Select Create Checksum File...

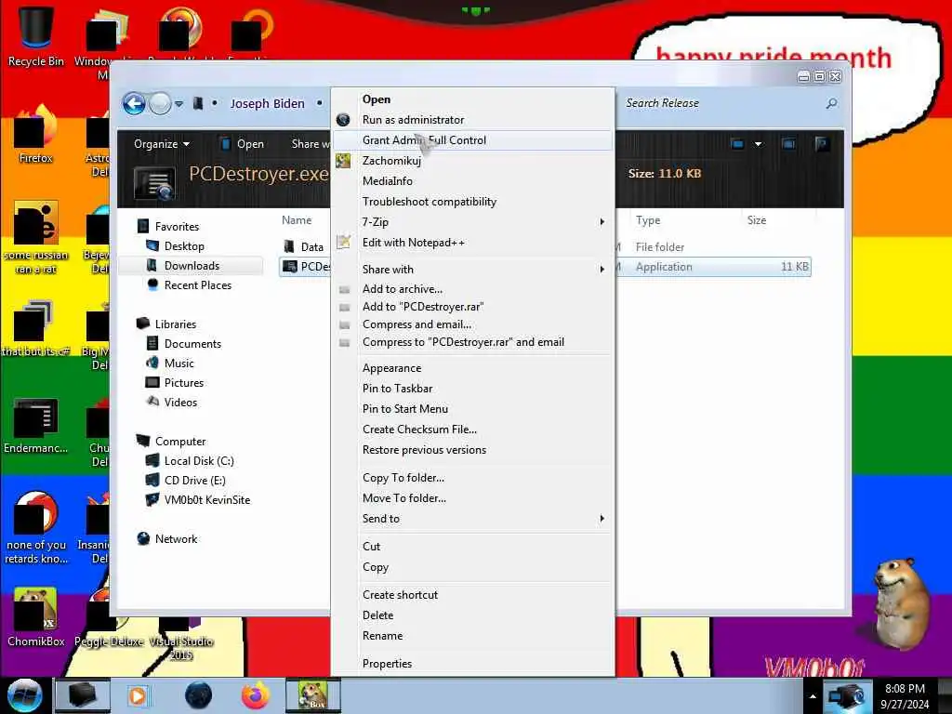click(473, 430)
